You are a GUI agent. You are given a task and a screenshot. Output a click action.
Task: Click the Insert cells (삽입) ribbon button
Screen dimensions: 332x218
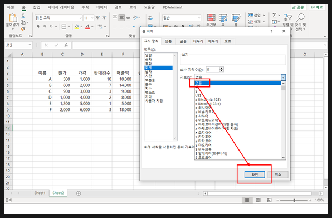tap(255, 15)
